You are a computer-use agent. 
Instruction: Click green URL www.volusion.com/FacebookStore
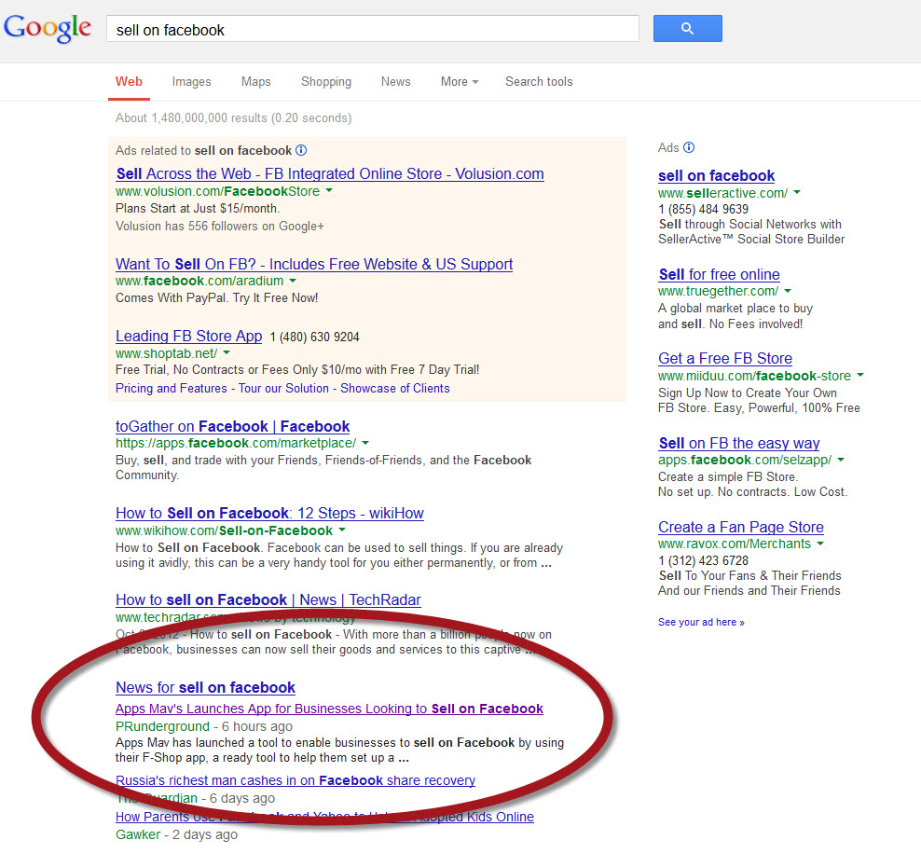[x=218, y=191]
